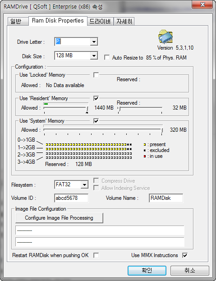
Task: Open the Filesystem FAT32 dropdown
Action: (84, 184)
